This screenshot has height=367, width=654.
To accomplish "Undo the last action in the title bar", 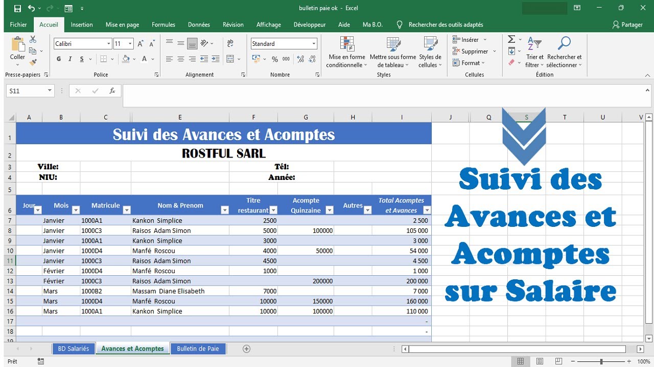I will [32, 8].
